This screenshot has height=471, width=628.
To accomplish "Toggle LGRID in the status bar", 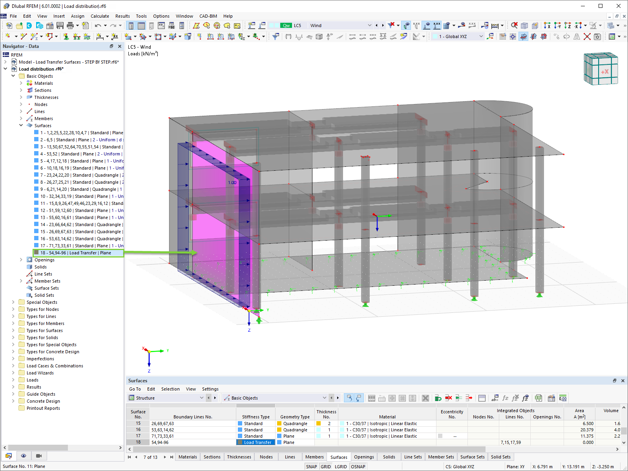I will click(x=341, y=467).
